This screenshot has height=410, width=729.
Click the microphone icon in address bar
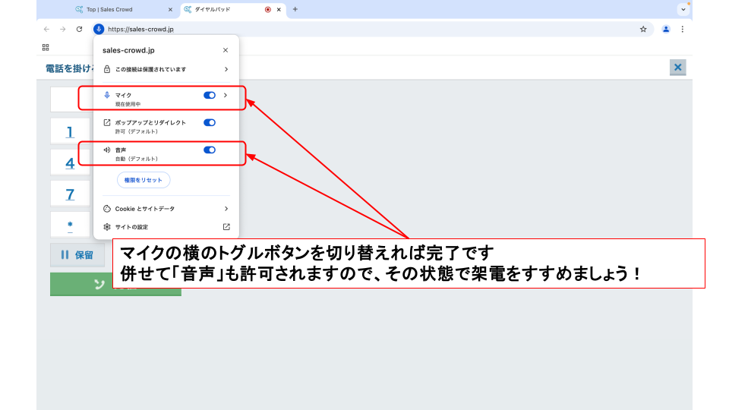[98, 29]
